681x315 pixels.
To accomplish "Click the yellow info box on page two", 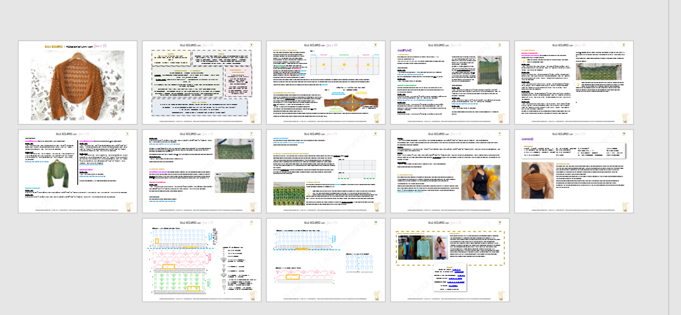I will click(x=170, y=58).
